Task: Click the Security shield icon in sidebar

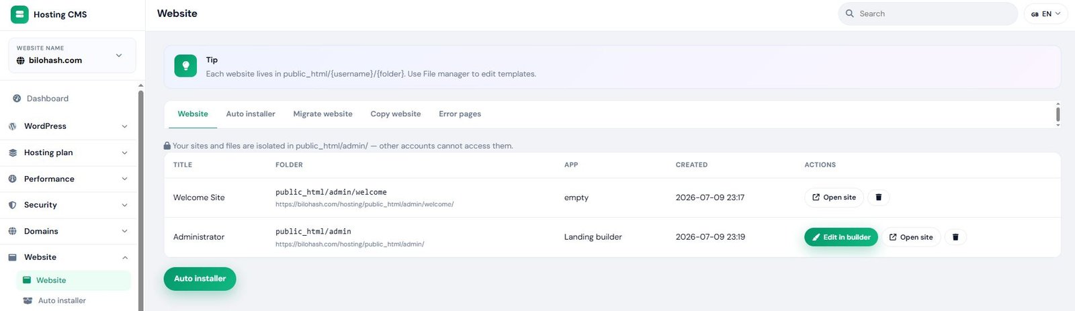Action: [x=12, y=205]
